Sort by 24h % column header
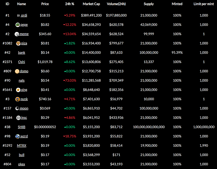Viewport: 217px width, 169px height. pyautogui.click(x=69, y=4)
